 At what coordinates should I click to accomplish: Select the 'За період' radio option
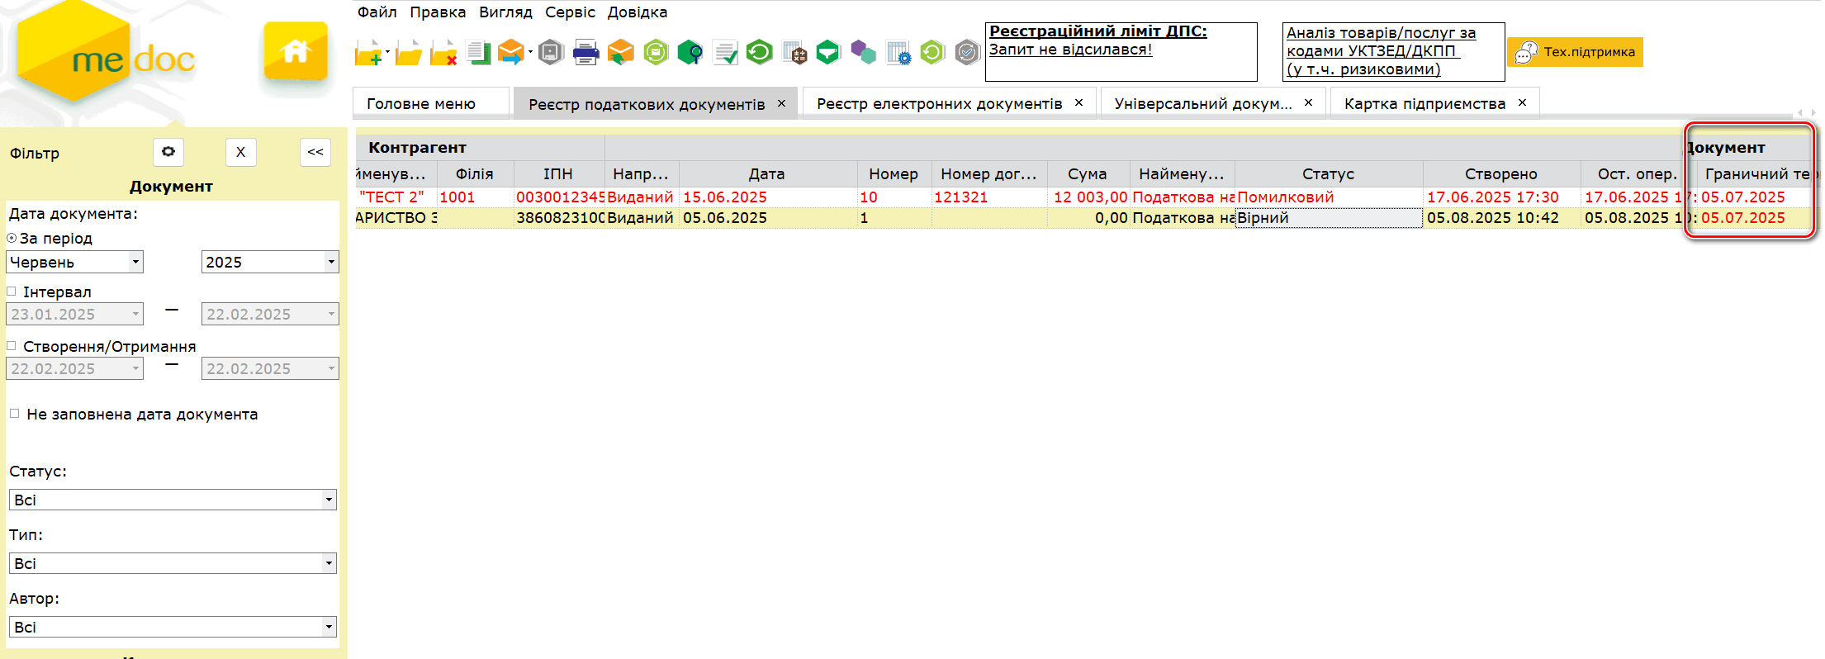[12, 239]
